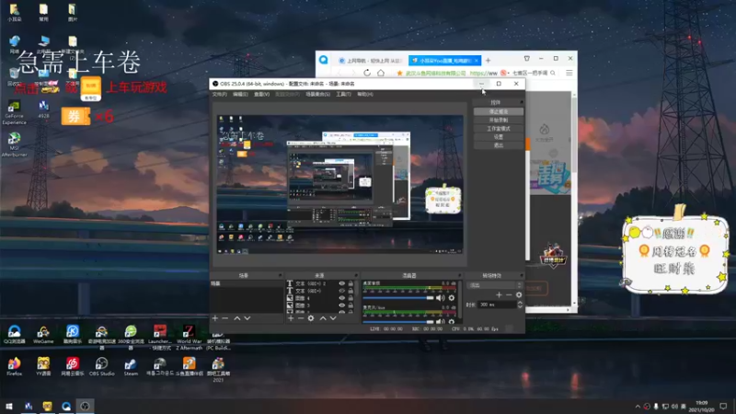The height and width of the screenshot is (414, 736).
Task: Open WeGame desktop shortcut
Action: tap(43, 335)
